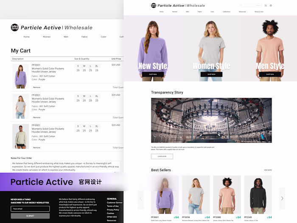Image resolution: width=297 pixels, height=223 pixels.
Task: Open the account profile icon in homepage header
Action: click(x=271, y=6)
